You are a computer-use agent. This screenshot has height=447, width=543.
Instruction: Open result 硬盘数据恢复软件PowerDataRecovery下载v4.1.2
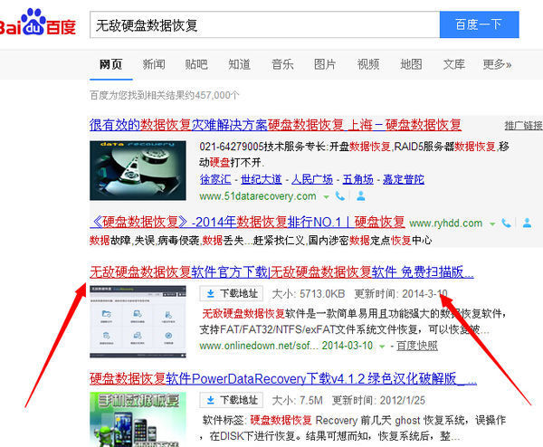click(283, 378)
